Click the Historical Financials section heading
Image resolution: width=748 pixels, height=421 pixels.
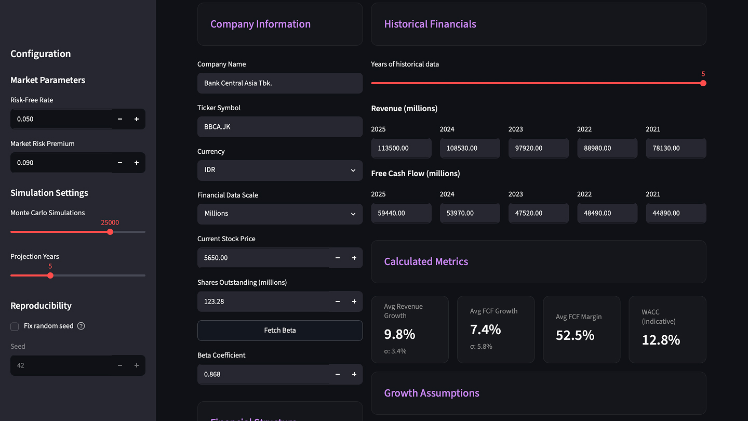pos(430,24)
